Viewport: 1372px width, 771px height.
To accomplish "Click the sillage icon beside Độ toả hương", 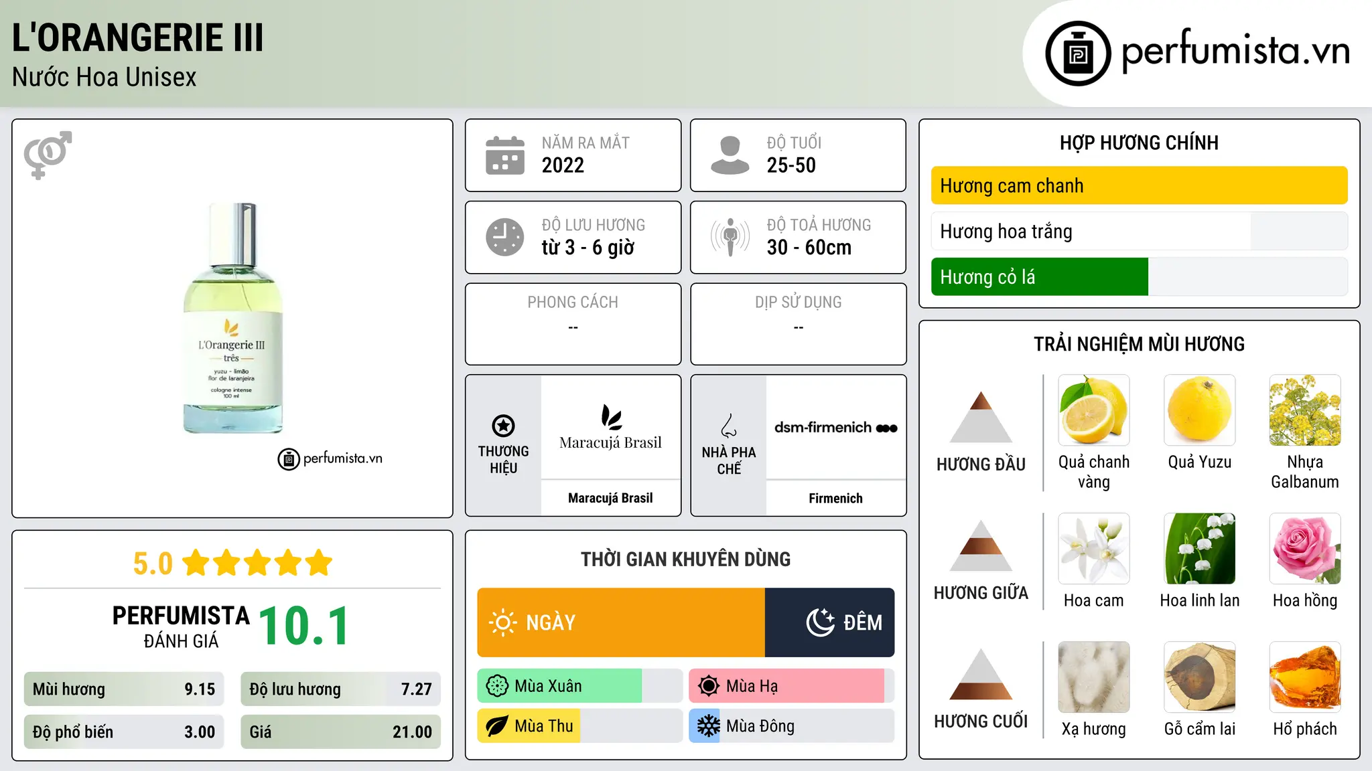I will click(x=730, y=237).
